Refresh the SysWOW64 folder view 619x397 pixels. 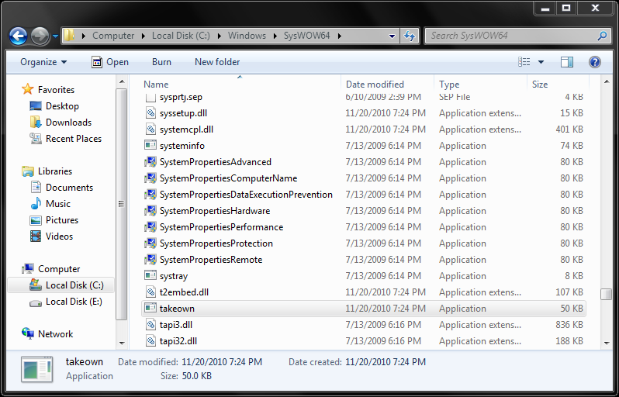(x=410, y=36)
